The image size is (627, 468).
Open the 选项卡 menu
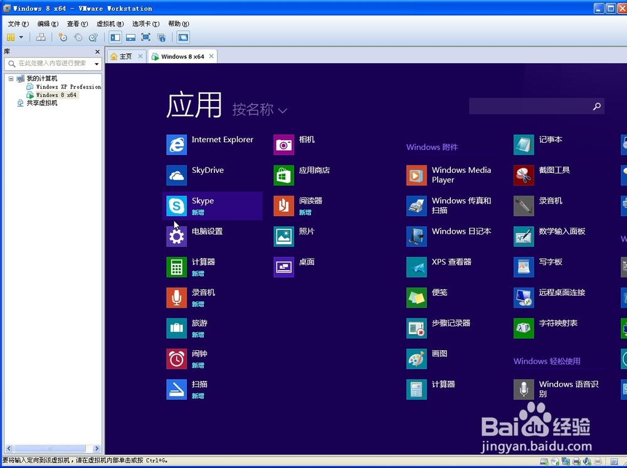145,24
